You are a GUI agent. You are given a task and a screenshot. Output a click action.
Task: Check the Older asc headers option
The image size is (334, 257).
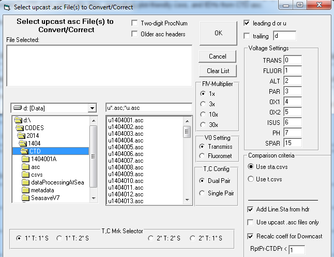(135, 34)
